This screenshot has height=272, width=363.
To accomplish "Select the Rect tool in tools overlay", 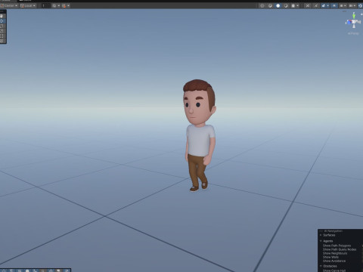I will 2,36.
